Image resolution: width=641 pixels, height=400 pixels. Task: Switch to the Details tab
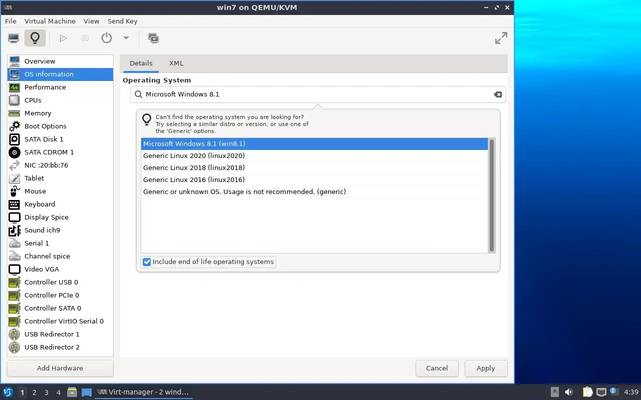click(141, 63)
